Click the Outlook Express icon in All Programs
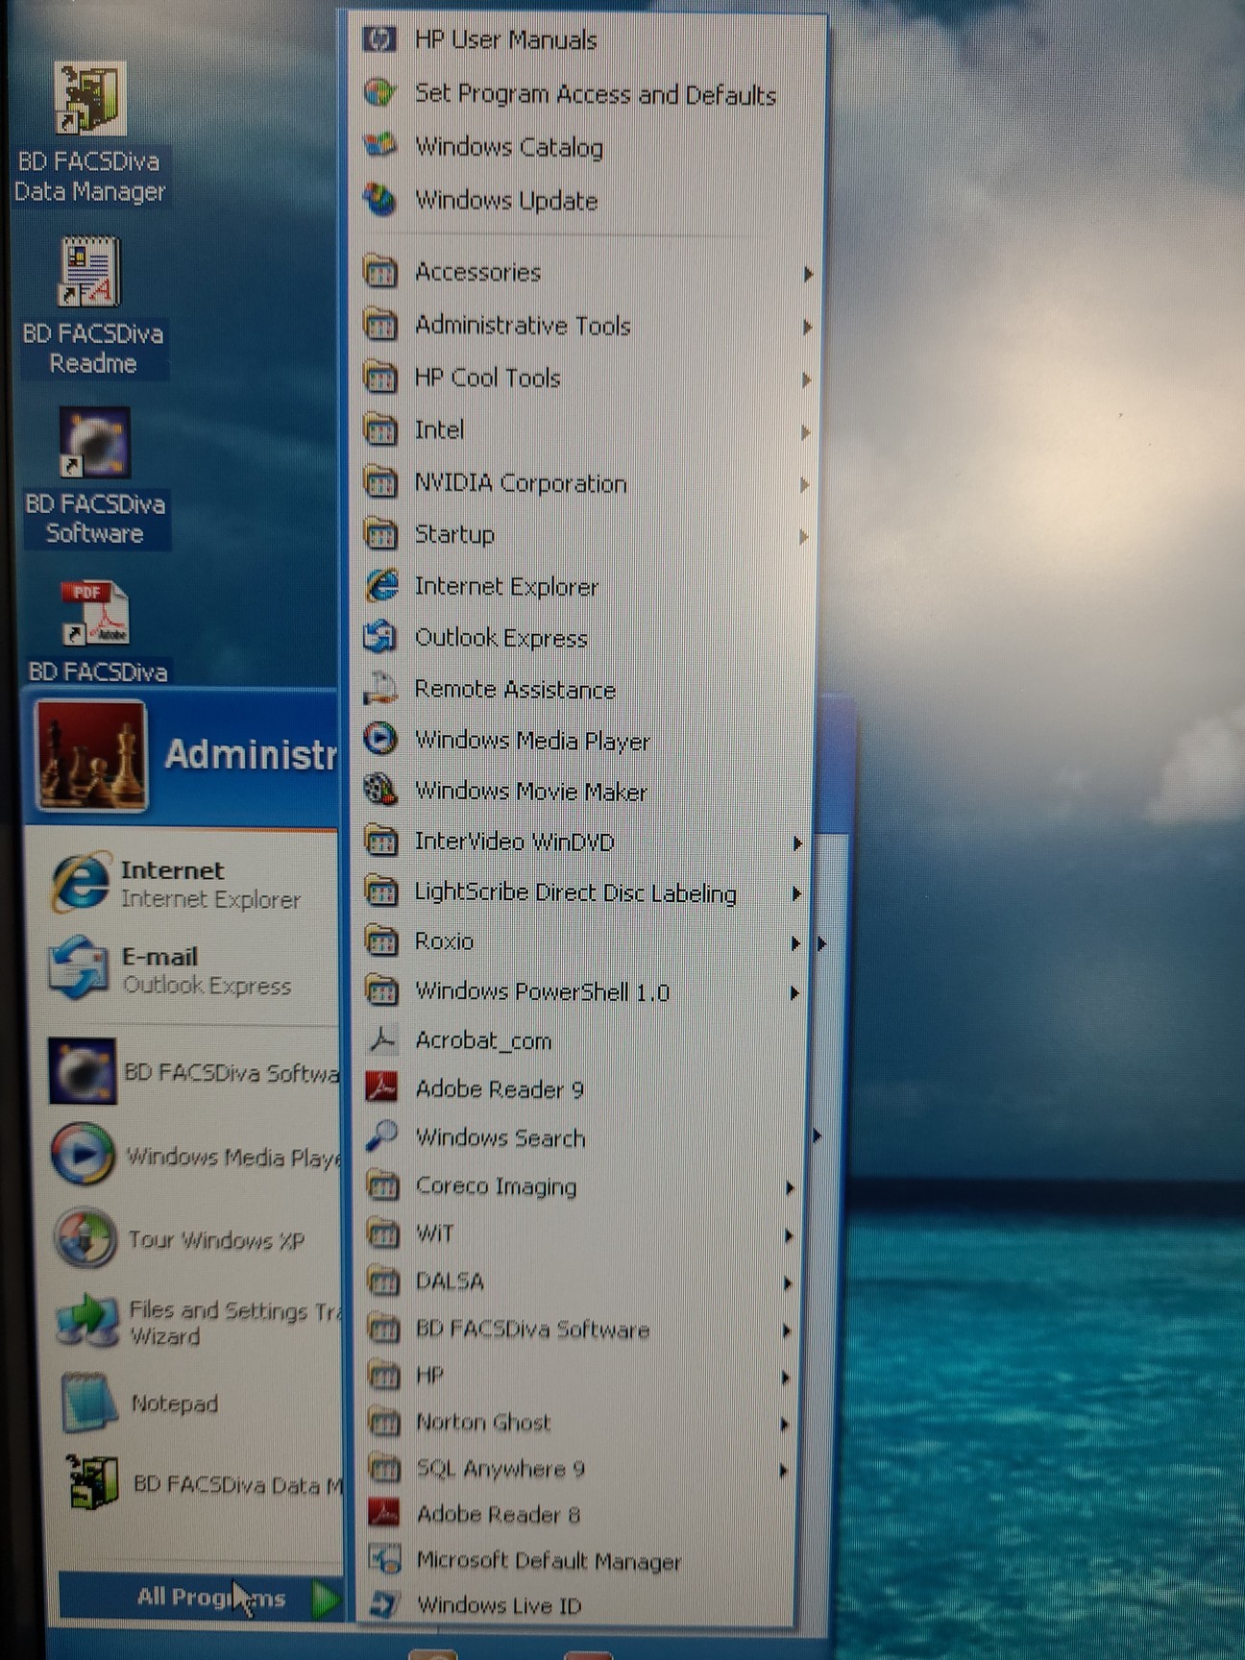The width and height of the screenshot is (1245, 1660). pos(380,637)
